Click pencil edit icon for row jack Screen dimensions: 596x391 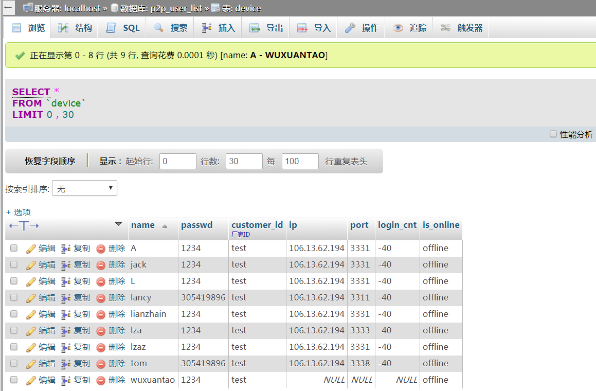(x=31, y=265)
